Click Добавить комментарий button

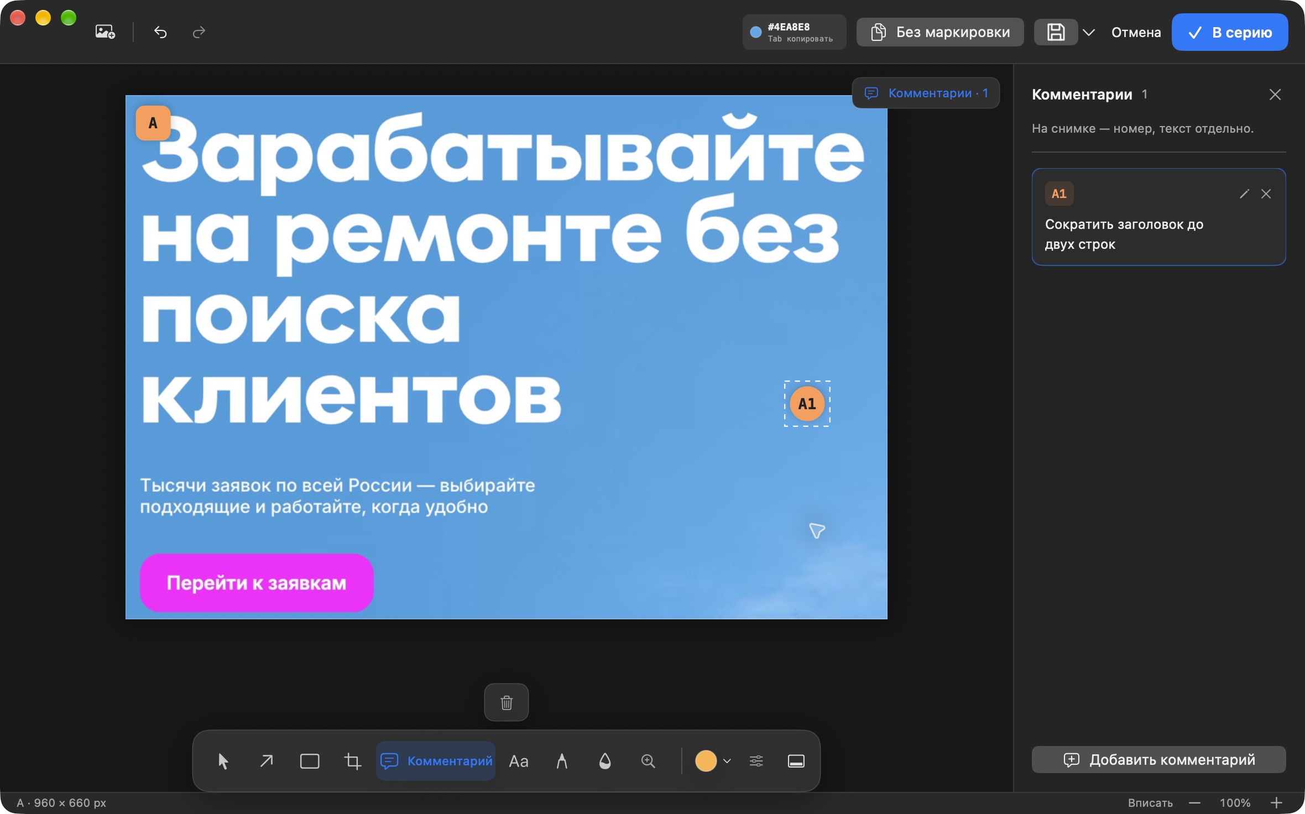pyautogui.click(x=1158, y=760)
